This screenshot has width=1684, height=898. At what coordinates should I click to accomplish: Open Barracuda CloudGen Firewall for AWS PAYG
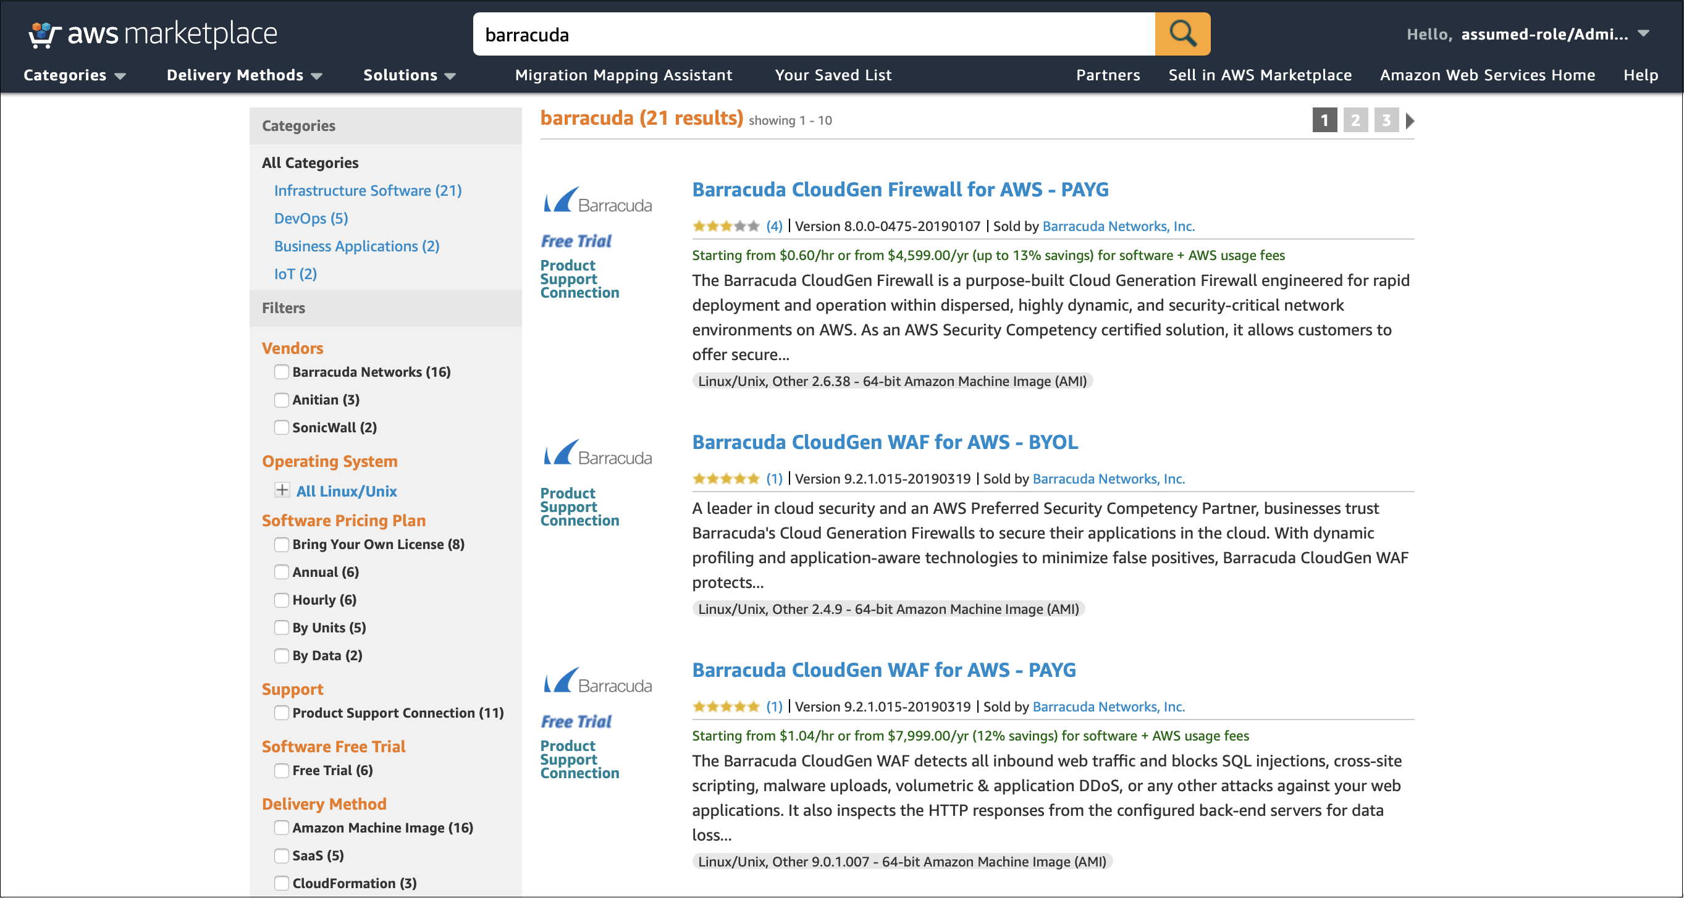pyautogui.click(x=900, y=190)
